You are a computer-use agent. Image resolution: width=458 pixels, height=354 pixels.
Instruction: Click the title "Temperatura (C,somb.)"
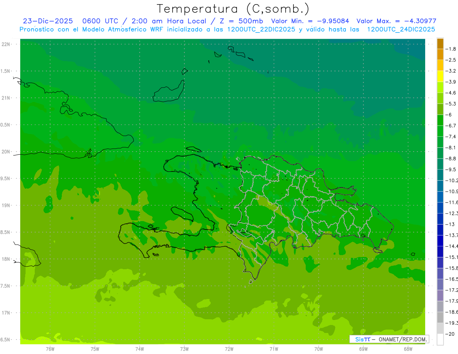tap(234, 9)
